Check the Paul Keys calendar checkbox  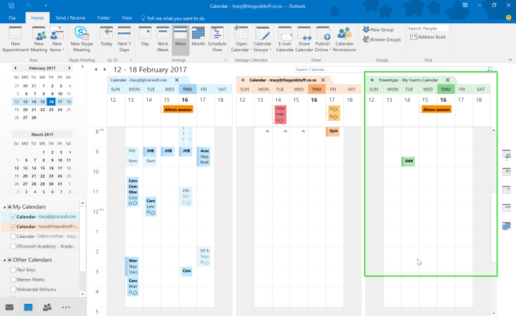pyautogui.click(x=13, y=270)
